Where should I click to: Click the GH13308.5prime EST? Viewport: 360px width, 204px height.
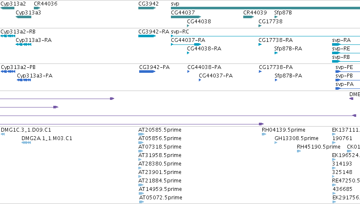(x=276, y=143)
